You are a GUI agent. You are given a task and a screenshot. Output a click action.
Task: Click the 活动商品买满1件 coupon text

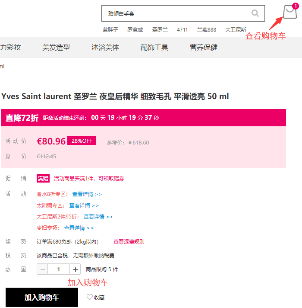pos(89,178)
